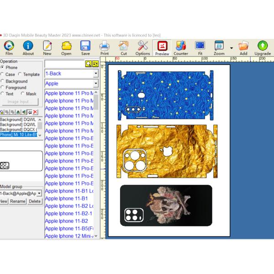Viewport: 274px width, 274px height.
Task: Expand the Model group combo box
Action: click(x=40, y=194)
